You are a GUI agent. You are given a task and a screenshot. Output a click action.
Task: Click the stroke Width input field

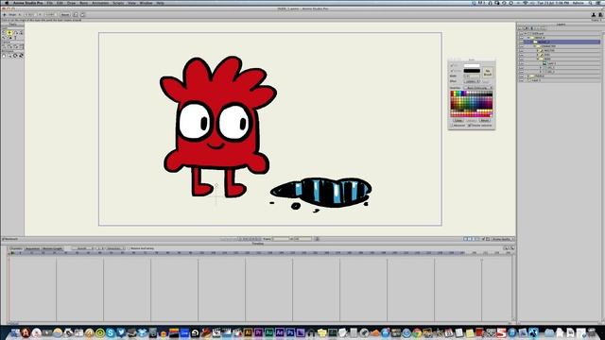pos(472,76)
